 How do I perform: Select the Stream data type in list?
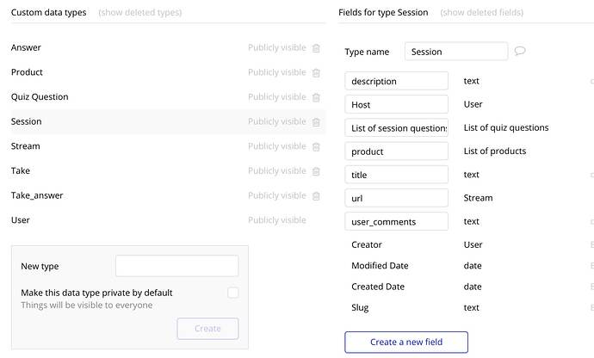(x=25, y=146)
